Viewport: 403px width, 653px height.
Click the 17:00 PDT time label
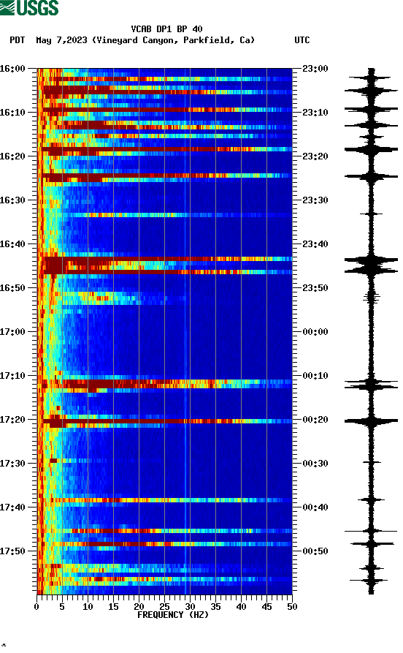point(12,331)
